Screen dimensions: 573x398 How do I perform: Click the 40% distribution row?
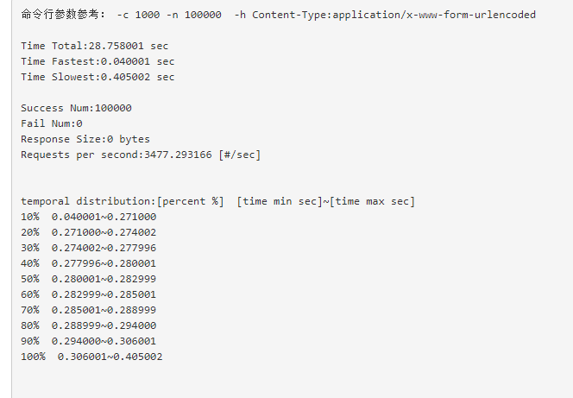click(x=89, y=263)
